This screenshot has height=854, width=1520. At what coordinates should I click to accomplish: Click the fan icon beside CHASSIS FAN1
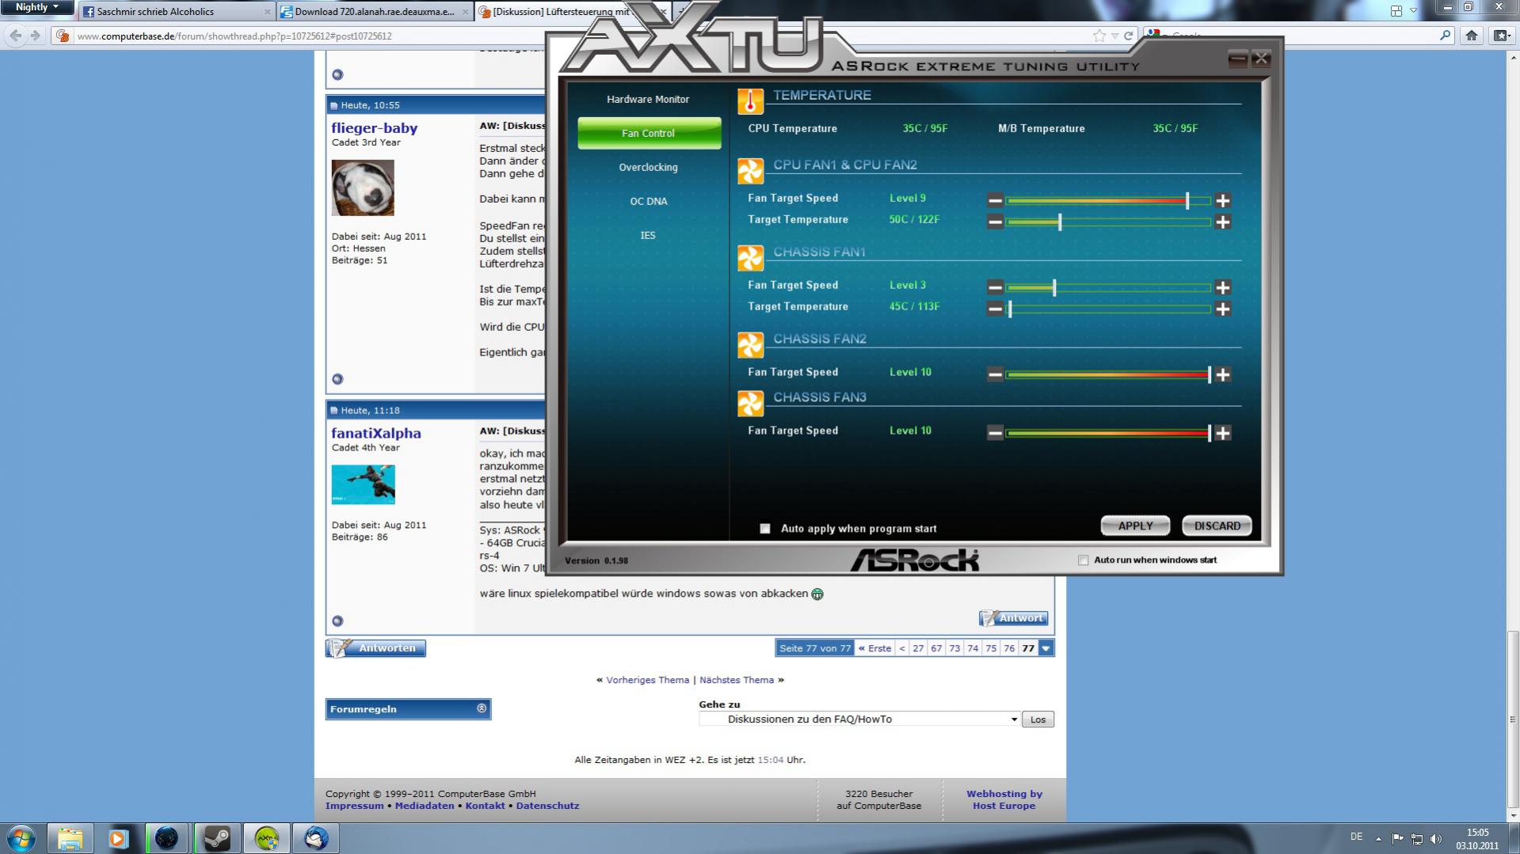coord(750,258)
